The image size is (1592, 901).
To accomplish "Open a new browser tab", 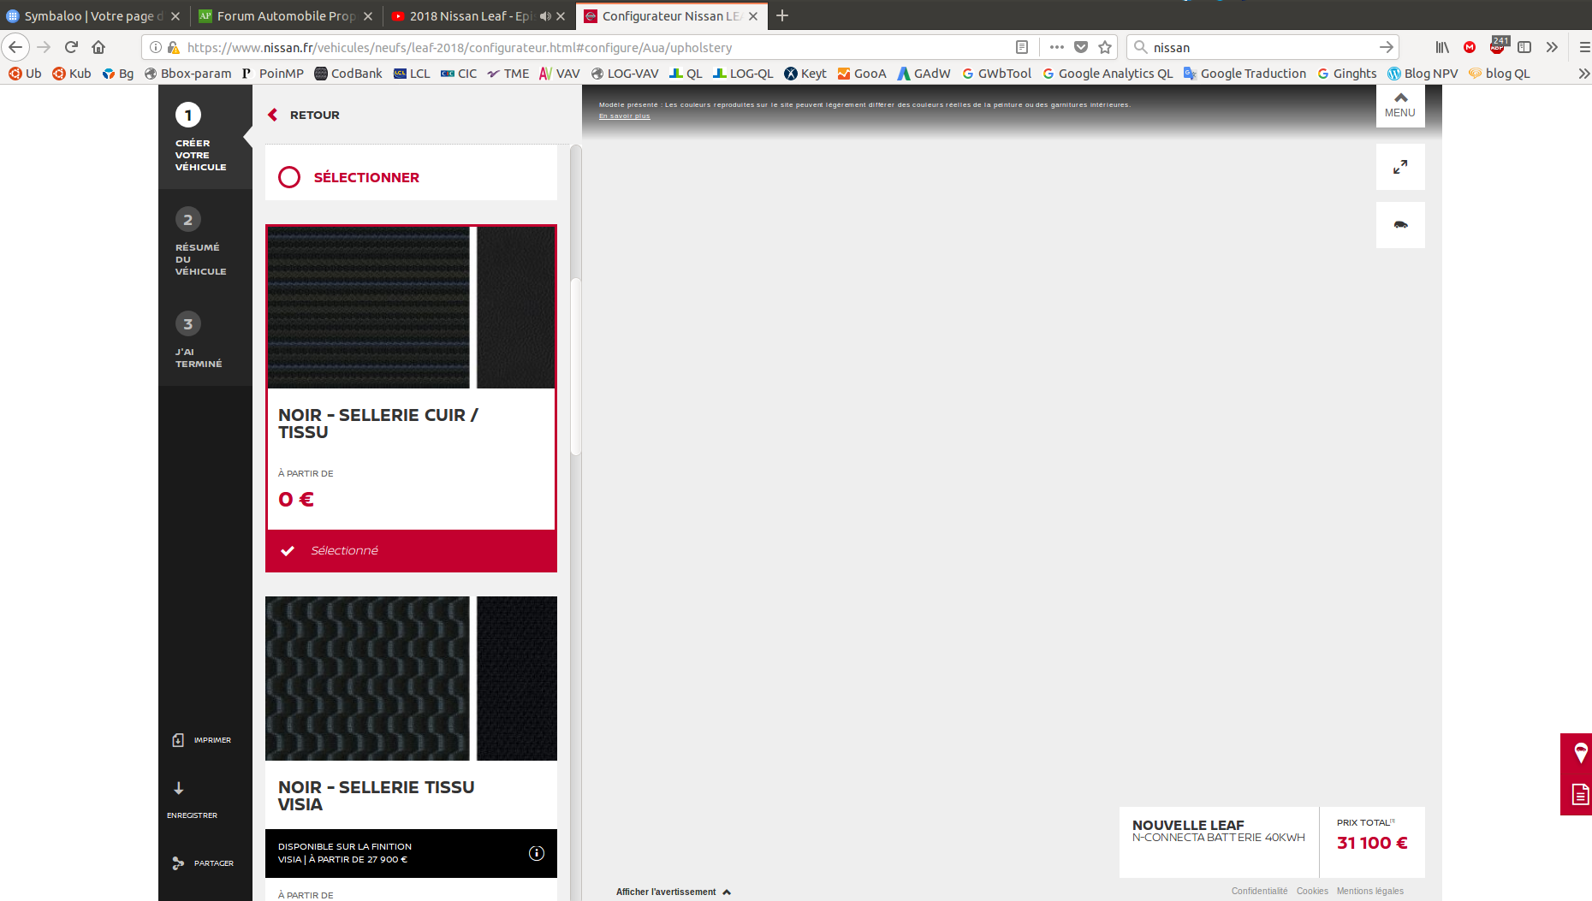I will (x=782, y=15).
